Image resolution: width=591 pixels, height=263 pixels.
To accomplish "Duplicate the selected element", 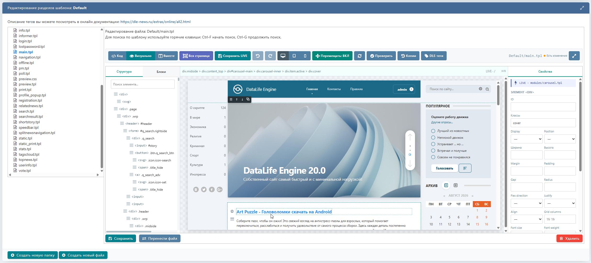I will [248, 100].
